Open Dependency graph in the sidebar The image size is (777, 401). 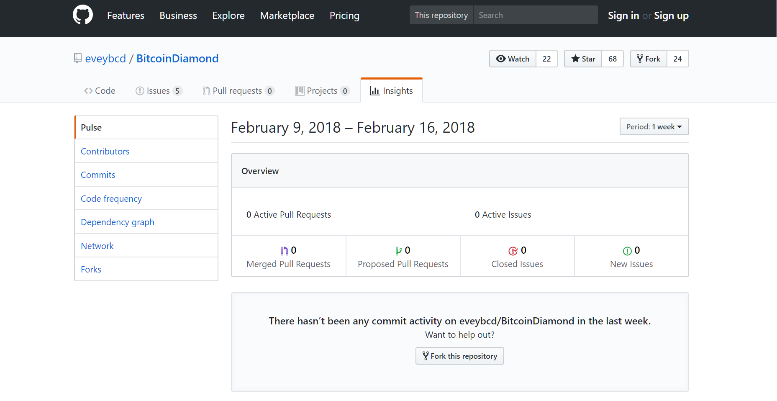[x=146, y=222]
